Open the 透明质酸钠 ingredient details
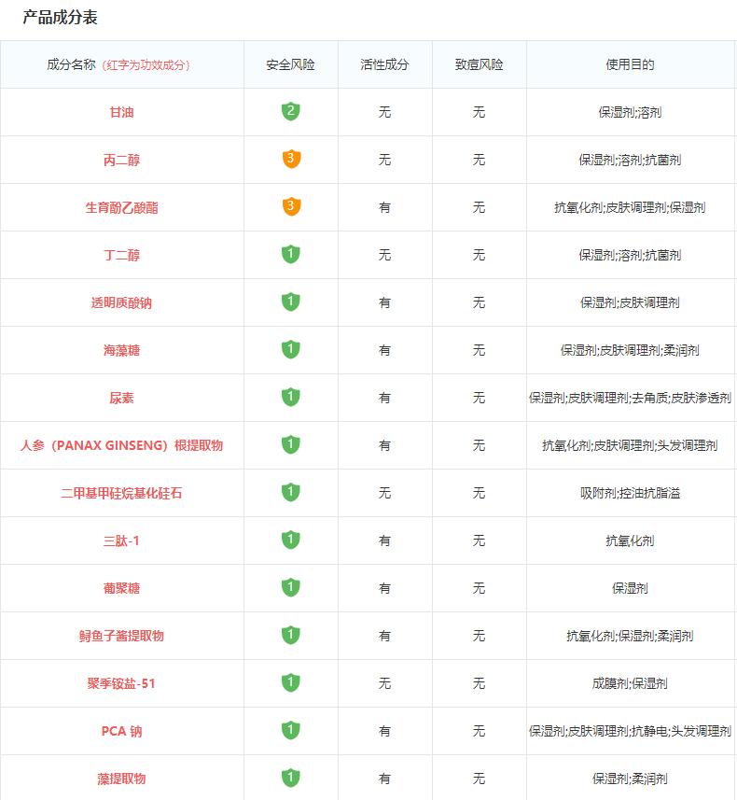The image size is (737, 800). pos(121,302)
